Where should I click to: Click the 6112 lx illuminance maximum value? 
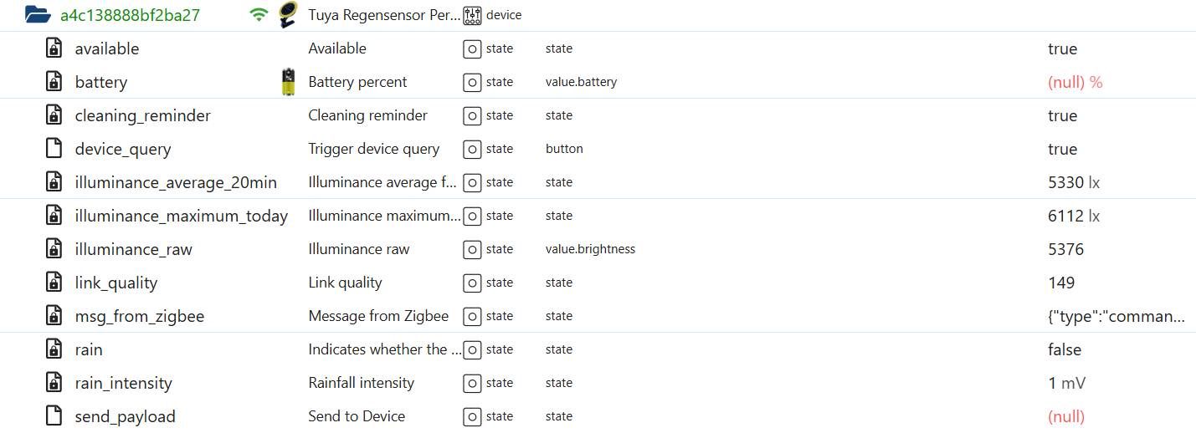[x=1073, y=216]
